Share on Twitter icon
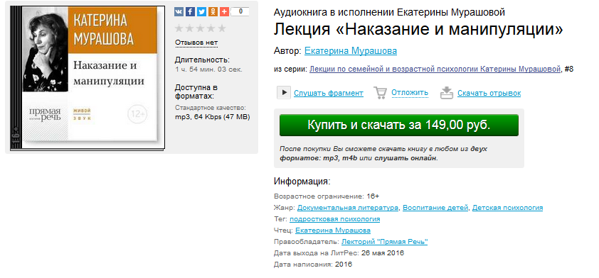Image resolution: width=599 pixels, height=278 pixels. click(202, 12)
